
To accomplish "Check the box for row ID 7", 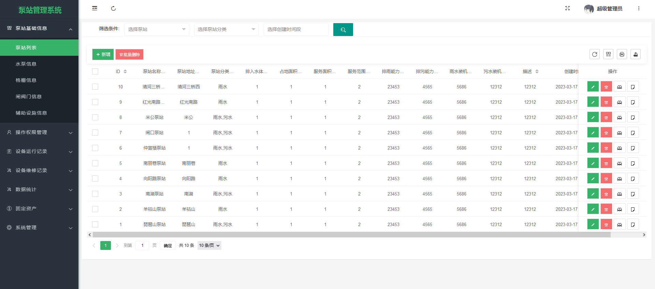I will [x=95, y=133].
